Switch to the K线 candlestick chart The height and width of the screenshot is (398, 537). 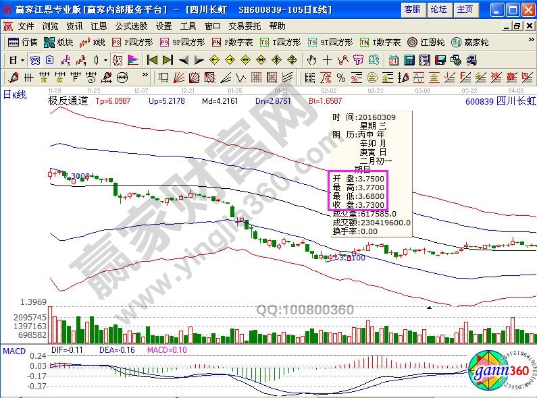93,42
